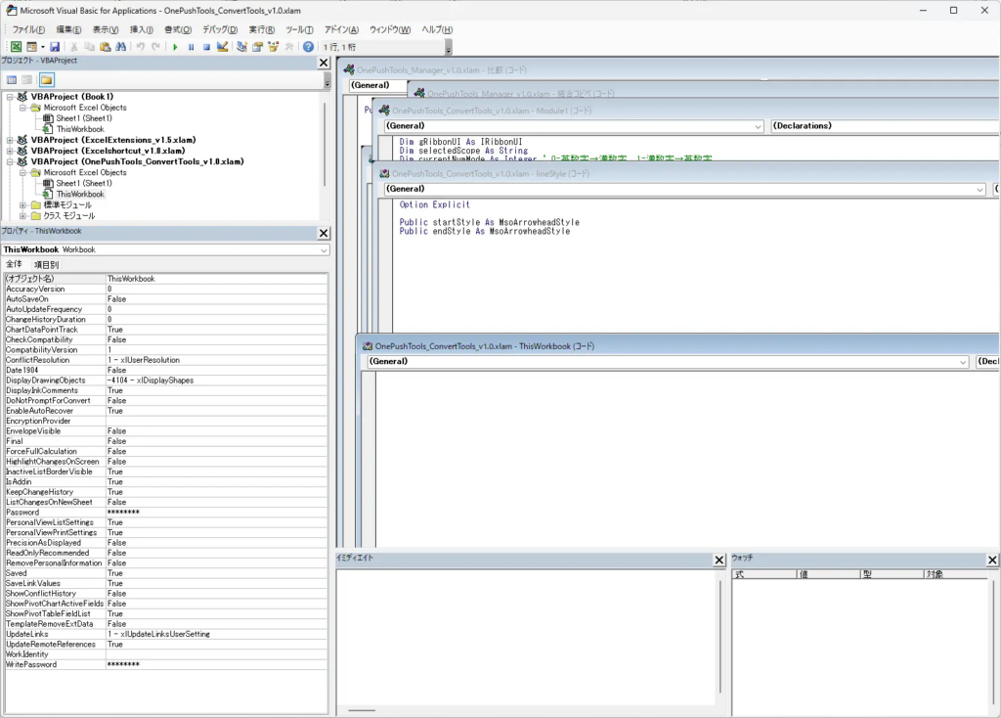The width and height of the screenshot is (1001, 718).
Task: Switch to the 項目別 properties tab
Action: 46,265
